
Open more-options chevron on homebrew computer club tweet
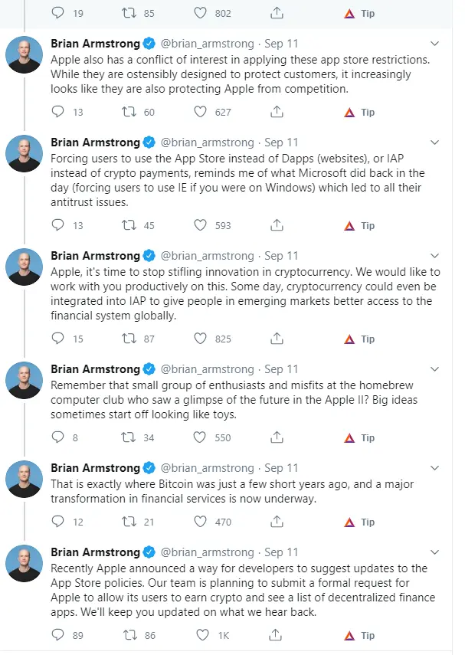click(x=434, y=368)
